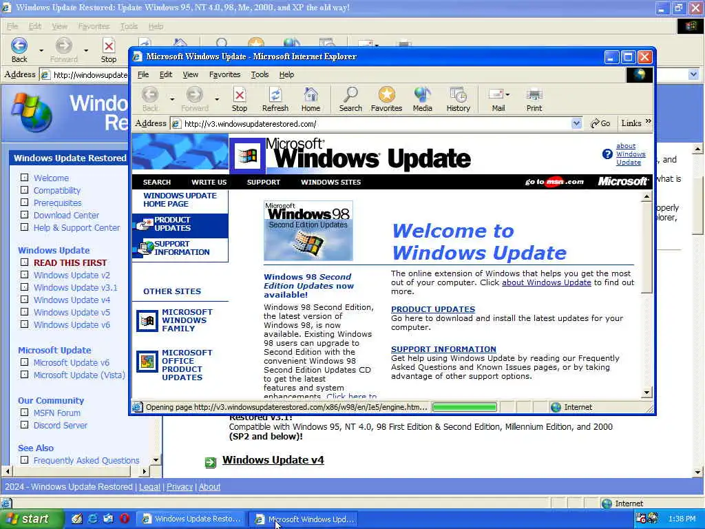Image resolution: width=705 pixels, height=529 pixels.
Task: Click about Windows Update help question icon
Action: (x=607, y=154)
